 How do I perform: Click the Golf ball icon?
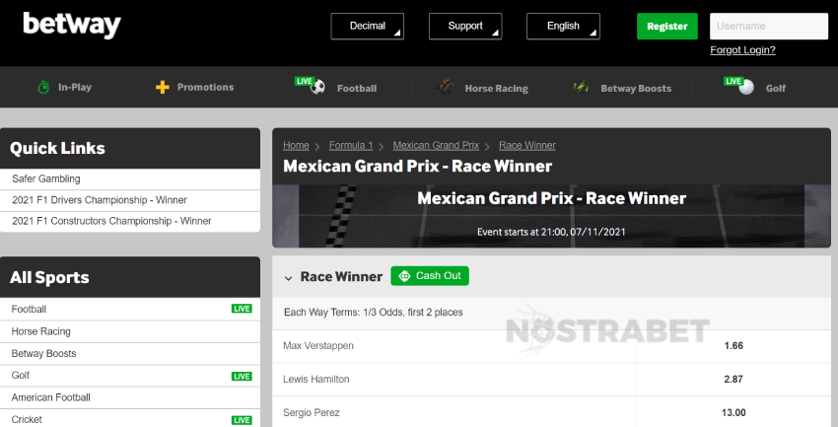point(746,87)
